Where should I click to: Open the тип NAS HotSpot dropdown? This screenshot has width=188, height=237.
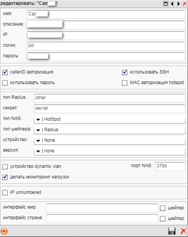[109, 119]
